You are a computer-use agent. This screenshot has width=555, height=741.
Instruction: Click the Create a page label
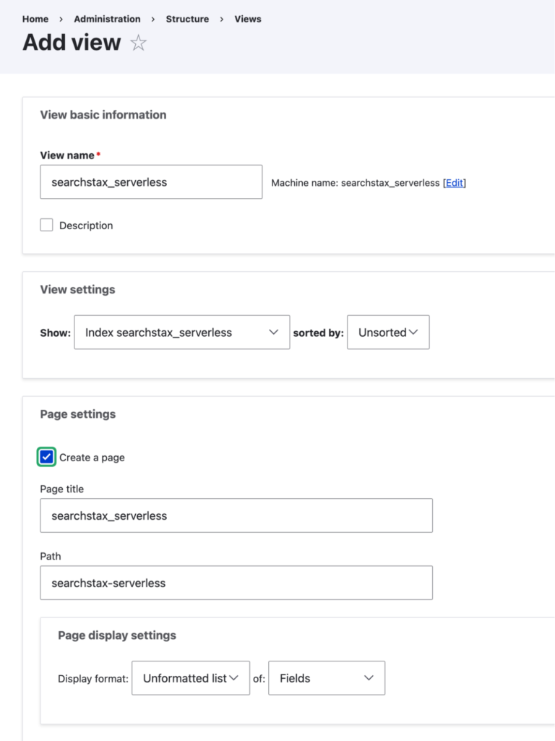coord(92,458)
